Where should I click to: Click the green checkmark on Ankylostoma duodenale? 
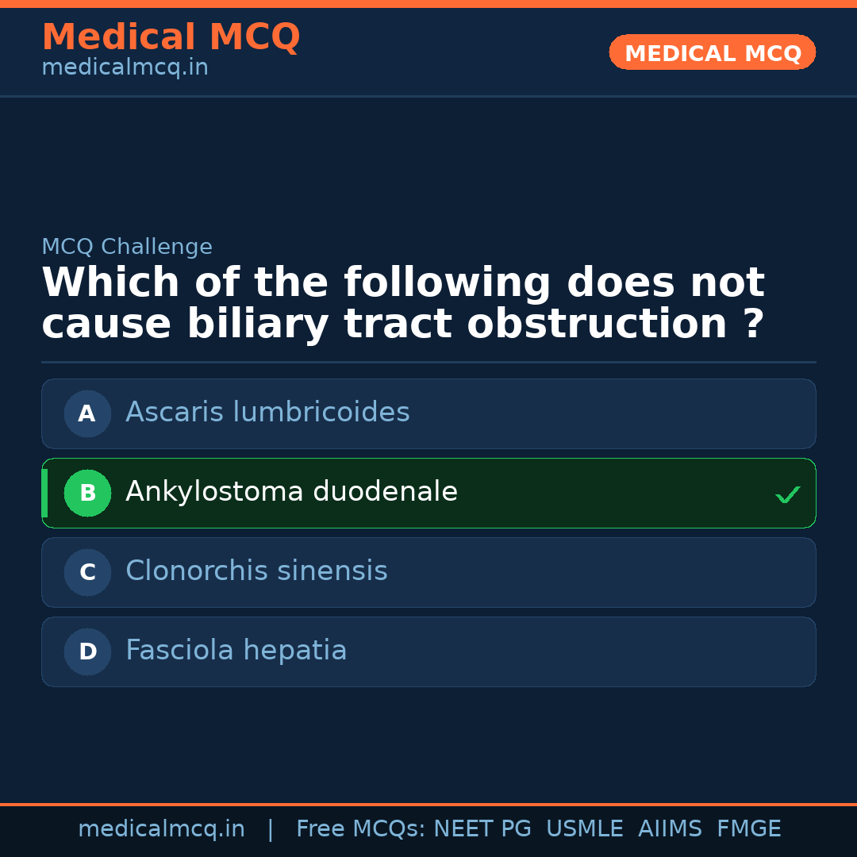pyautogui.click(x=788, y=494)
